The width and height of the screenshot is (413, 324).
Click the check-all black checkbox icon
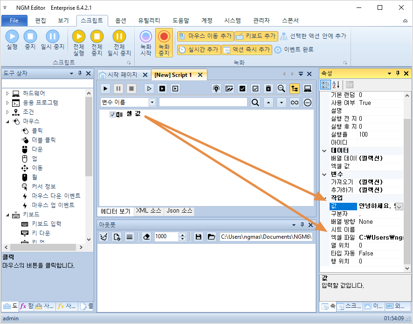pyautogui.click(x=242, y=89)
